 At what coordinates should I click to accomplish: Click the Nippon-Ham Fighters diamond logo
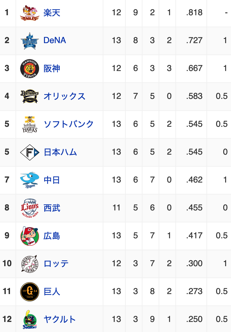[29, 152]
